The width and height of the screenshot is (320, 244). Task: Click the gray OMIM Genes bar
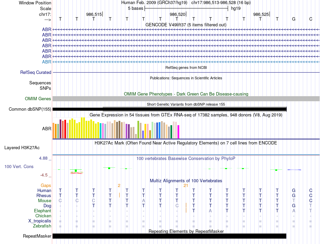[x=186, y=99]
